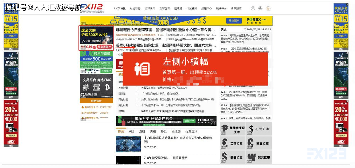Image resolution: width=355 pixels, height=168 pixels.
Task: Select the 美股 news tab
Action: click(153, 131)
